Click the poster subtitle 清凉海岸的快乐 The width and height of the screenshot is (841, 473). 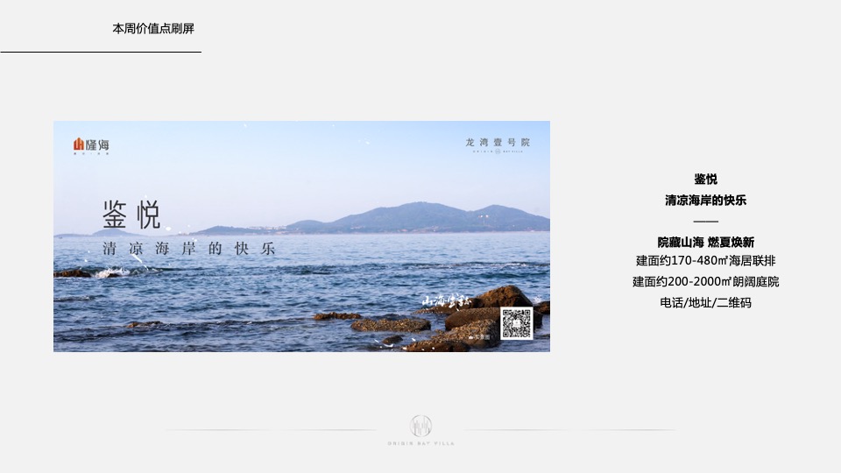coord(189,249)
